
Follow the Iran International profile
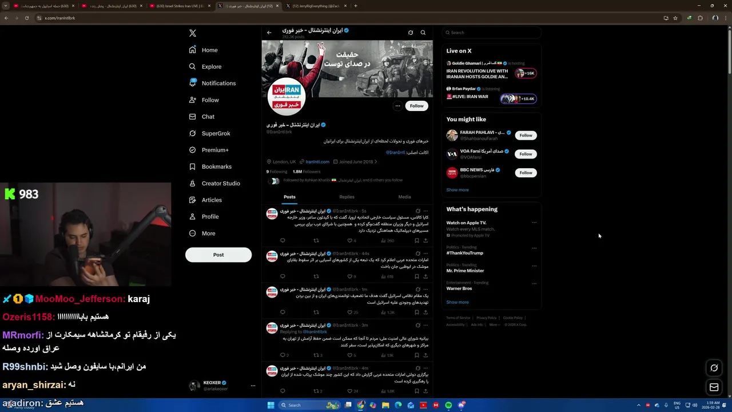pyautogui.click(x=416, y=106)
